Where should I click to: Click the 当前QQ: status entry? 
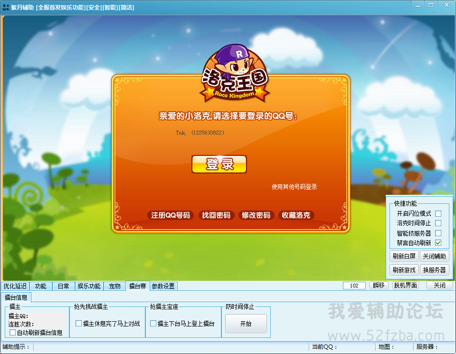[324, 347]
